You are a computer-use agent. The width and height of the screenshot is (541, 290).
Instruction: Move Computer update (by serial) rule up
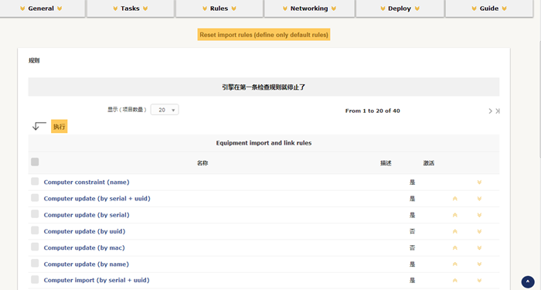454,215
